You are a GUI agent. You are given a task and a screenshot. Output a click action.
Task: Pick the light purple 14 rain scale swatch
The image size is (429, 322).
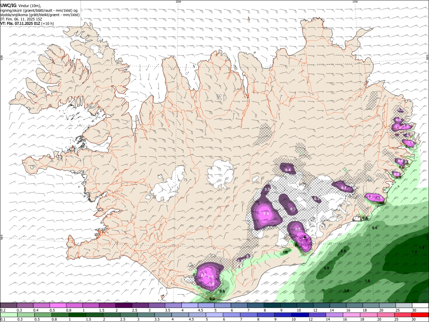(x=334, y=315)
